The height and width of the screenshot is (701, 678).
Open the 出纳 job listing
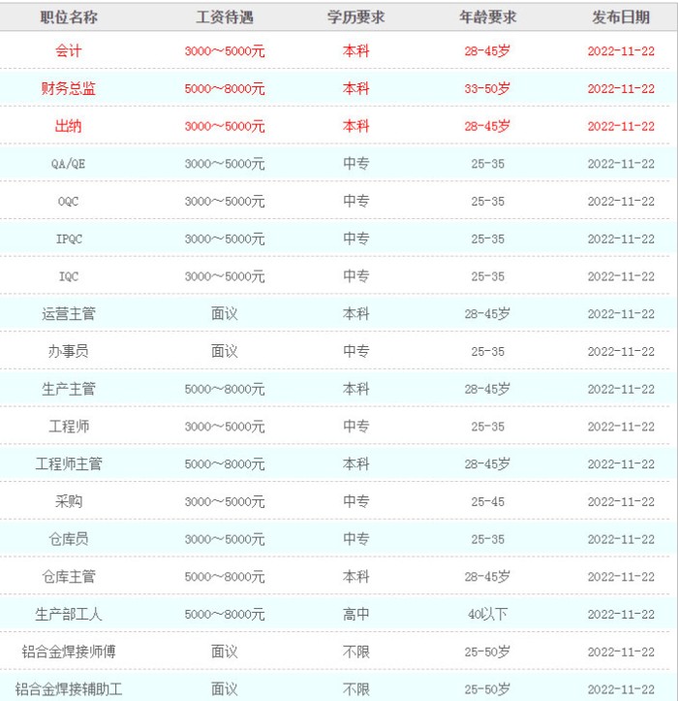69,126
